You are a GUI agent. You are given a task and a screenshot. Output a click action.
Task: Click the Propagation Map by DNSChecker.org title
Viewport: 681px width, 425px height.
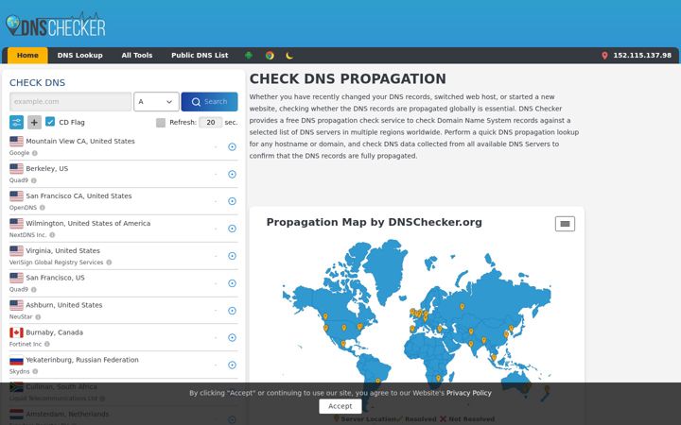click(x=374, y=222)
